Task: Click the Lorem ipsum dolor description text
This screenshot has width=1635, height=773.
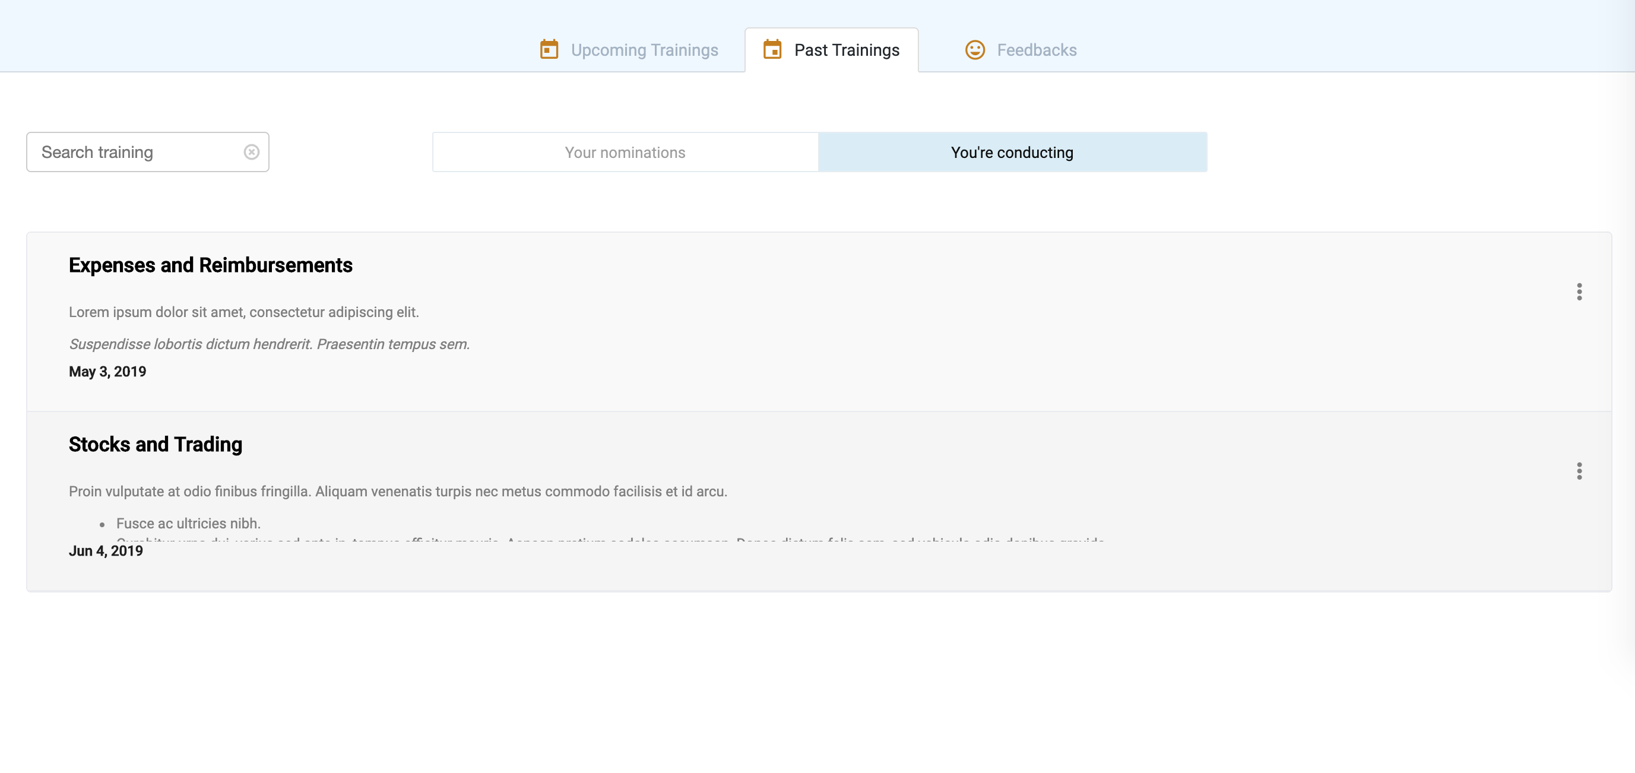Action: tap(244, 312)
